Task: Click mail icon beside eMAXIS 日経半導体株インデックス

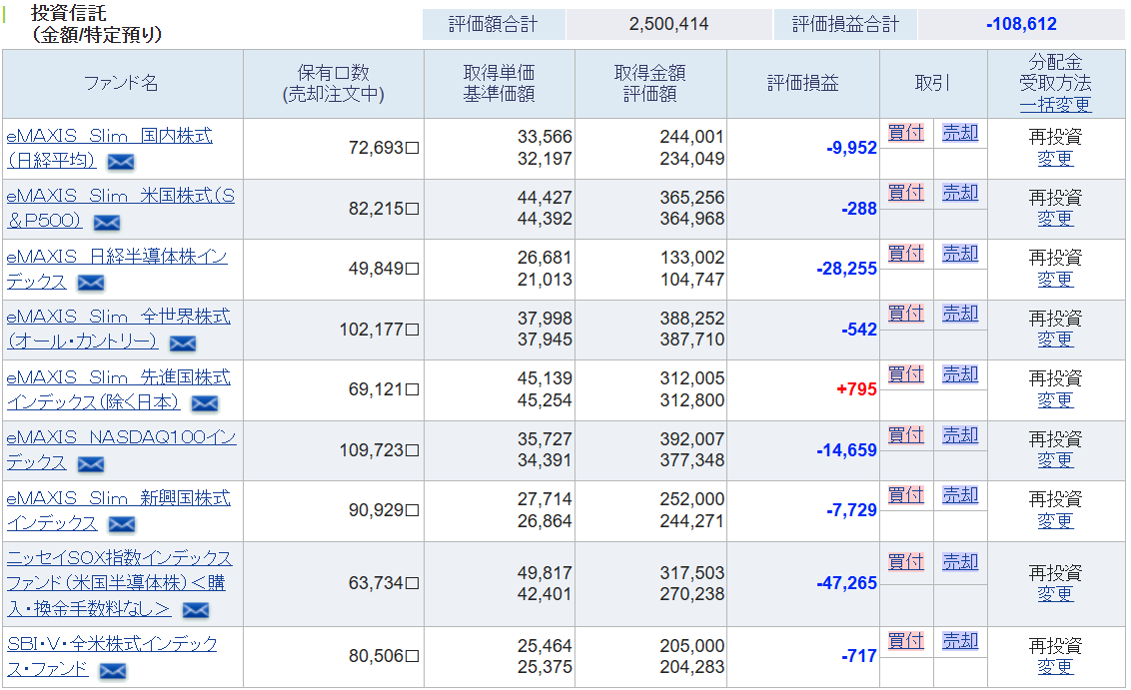Action: (x=91, y=283)
